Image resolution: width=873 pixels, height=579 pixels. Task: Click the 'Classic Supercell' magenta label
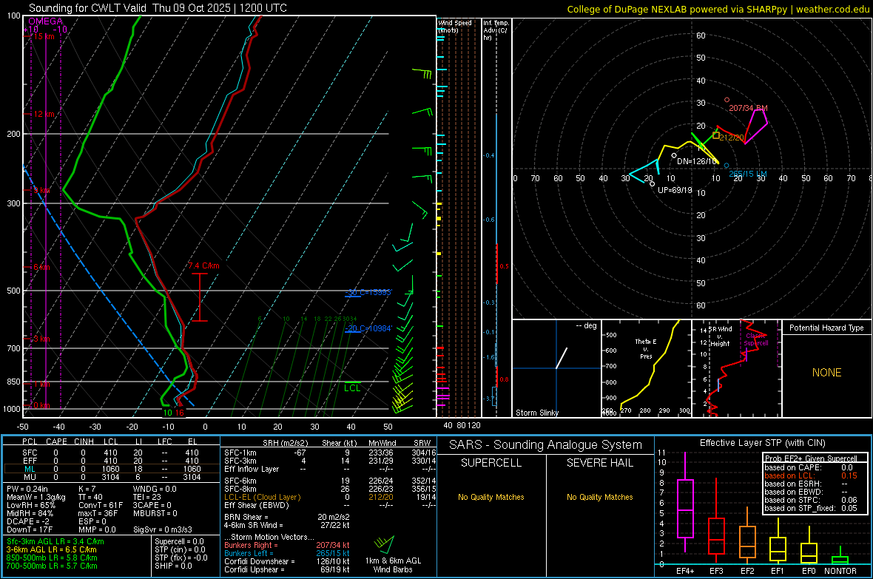[756, 339]
